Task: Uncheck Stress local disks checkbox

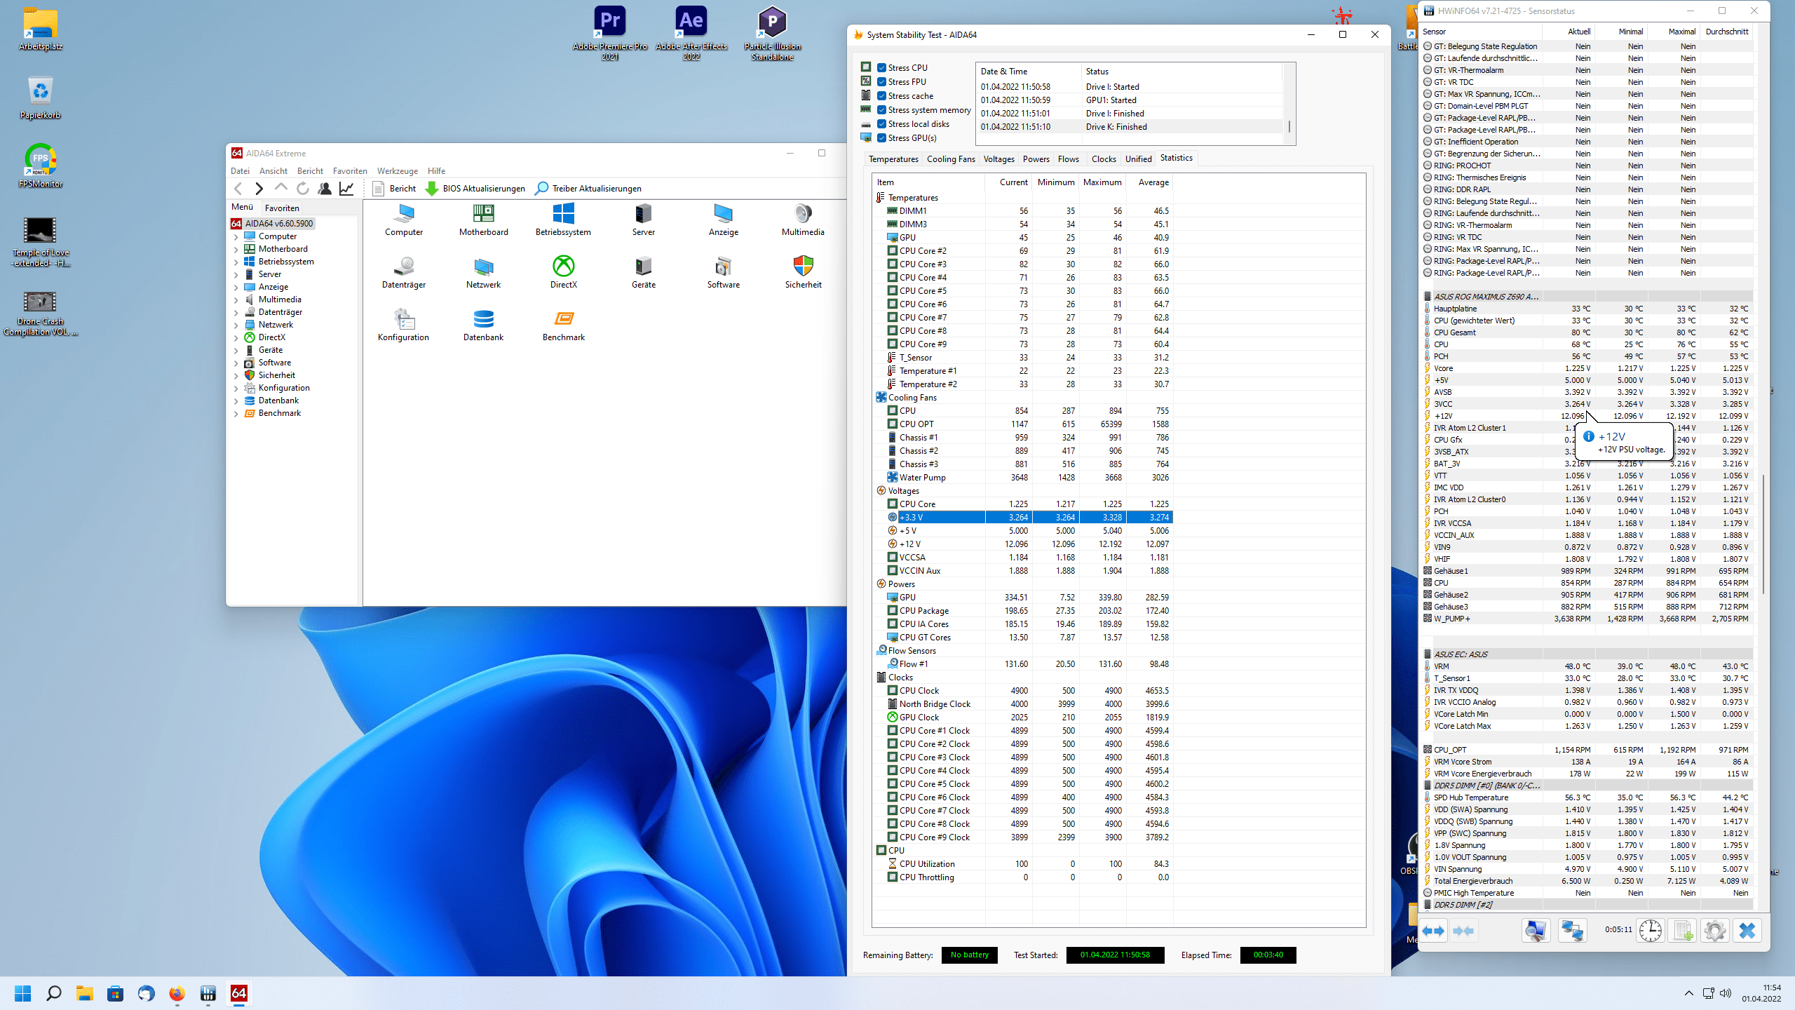Action: click(x=882, y=124)
